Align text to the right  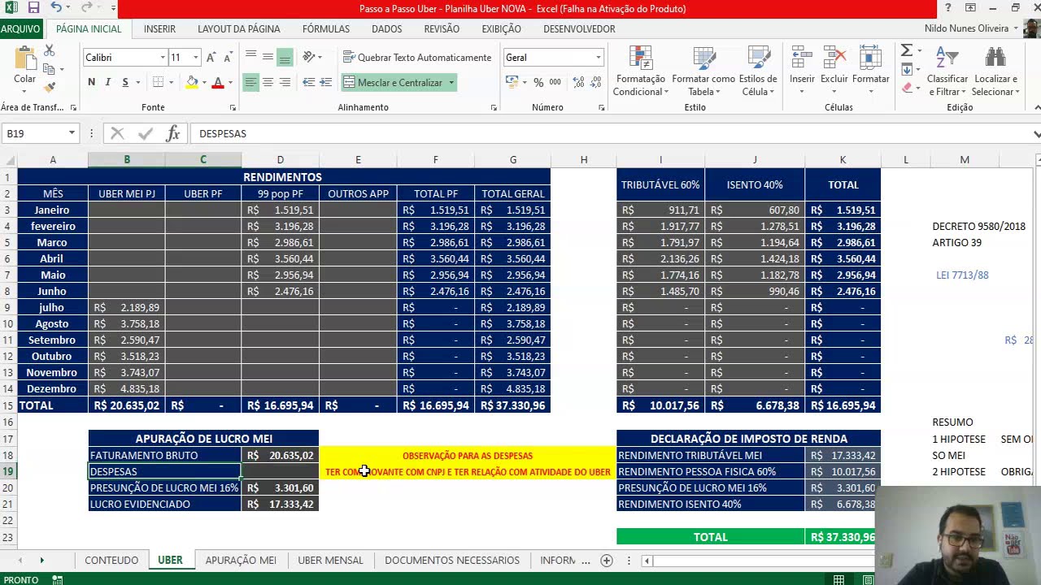coord(285,82)
